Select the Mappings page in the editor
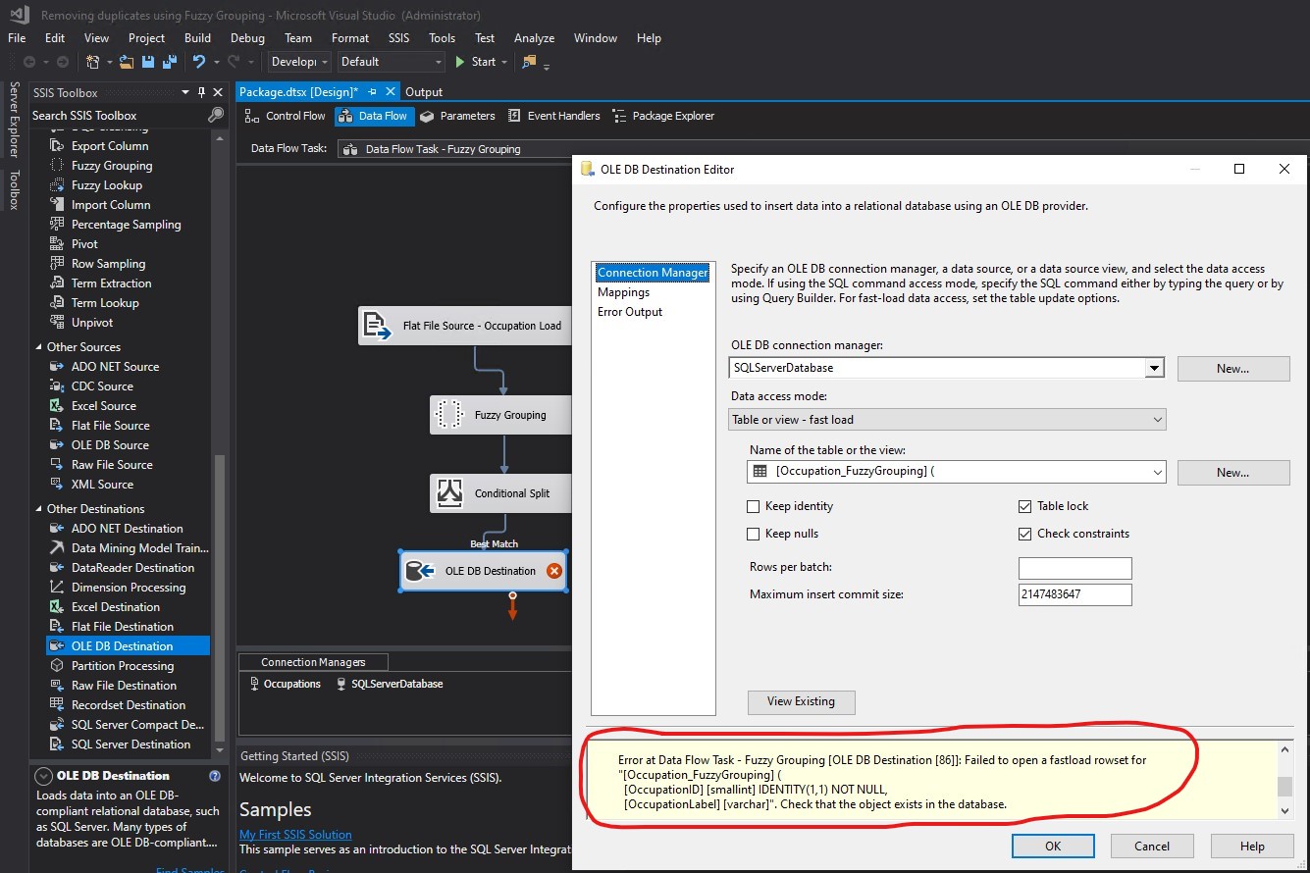Screen dimensions: 1310x873 [x=624, y=292]
